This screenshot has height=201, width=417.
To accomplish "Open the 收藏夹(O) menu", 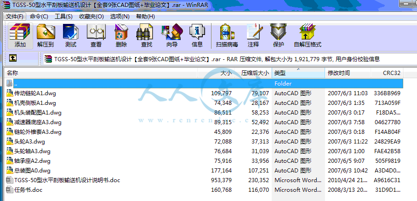I will click(x=91, y=17).
